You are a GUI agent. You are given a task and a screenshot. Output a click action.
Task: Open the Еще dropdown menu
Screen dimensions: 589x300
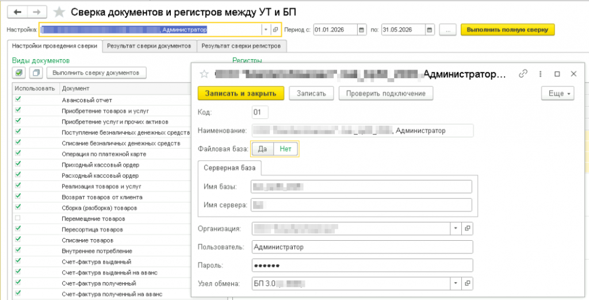(x=558, y=94)
